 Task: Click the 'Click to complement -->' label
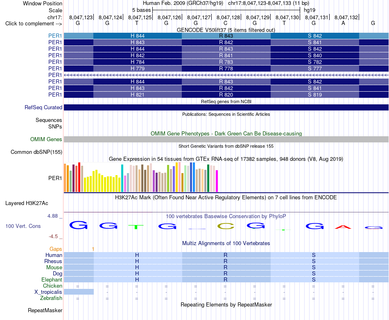coord(34,24)
